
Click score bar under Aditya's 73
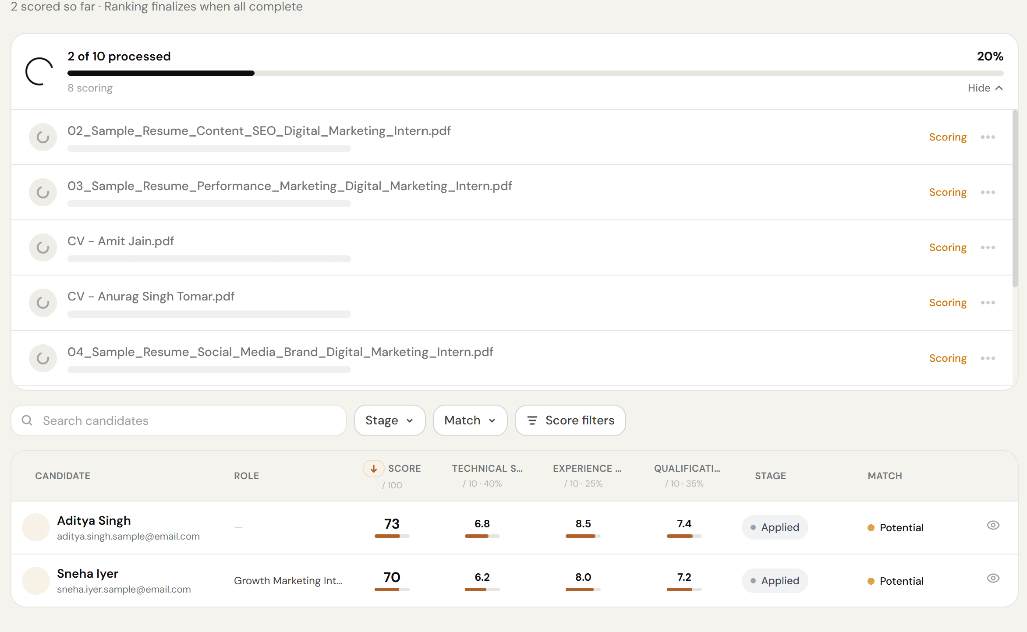pos(392,536)
